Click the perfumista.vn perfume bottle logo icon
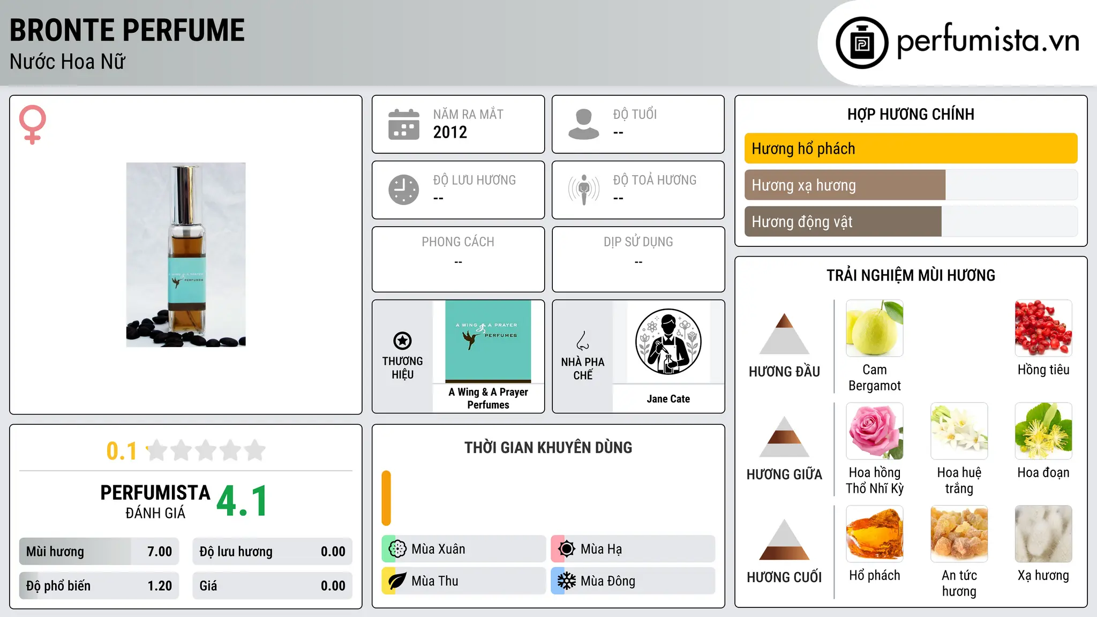This screenshot has width=1097, height=617. 862,43
